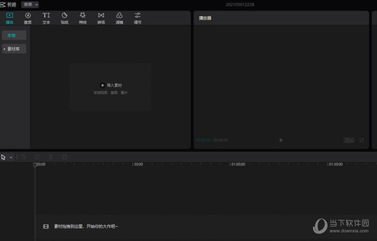Image resolution: width=377 pixels, height=241 pixels.
Task: Open the 滤镜 filters tab
Action: pos(119,18)
